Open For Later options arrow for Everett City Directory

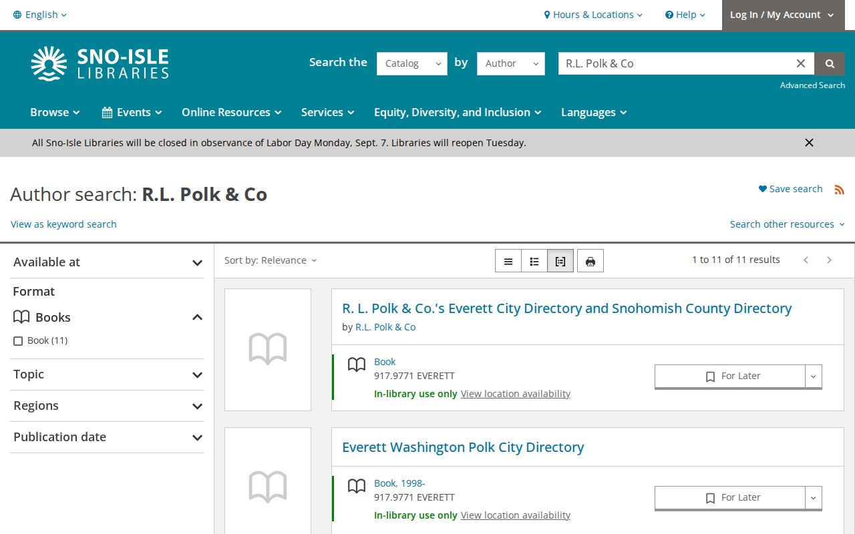[813, 376]
